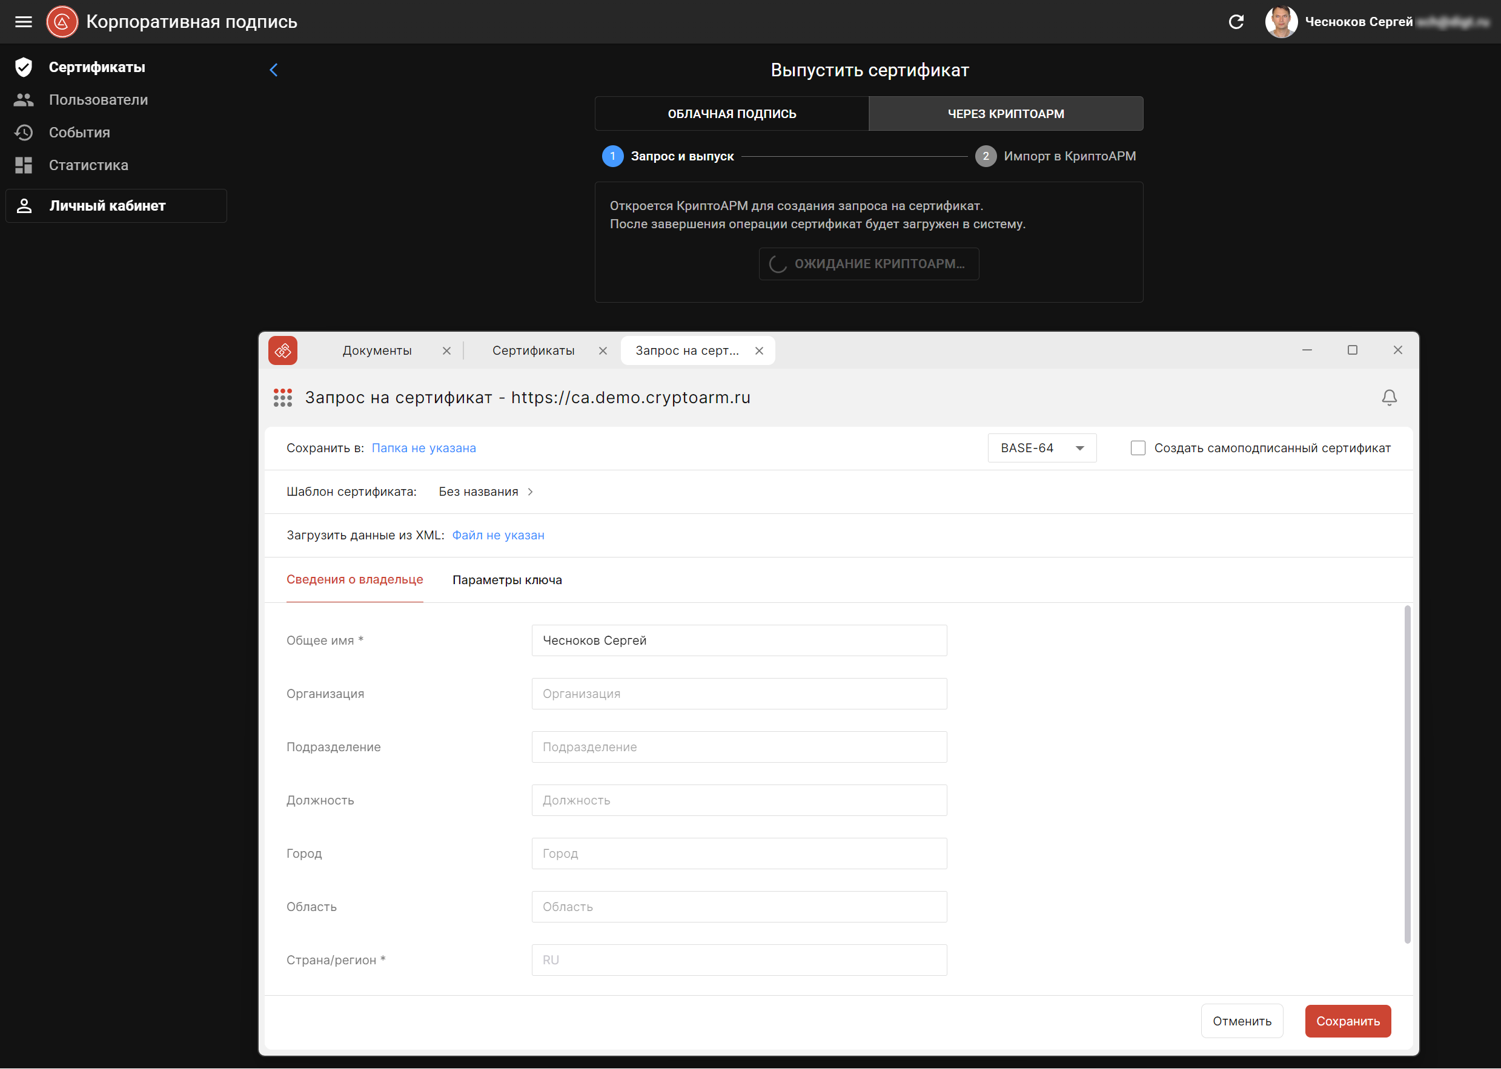Viewport: 1501px width, 1069px height.
Task: Click the События history icon in sidebar
Action: tap(24, 133)
